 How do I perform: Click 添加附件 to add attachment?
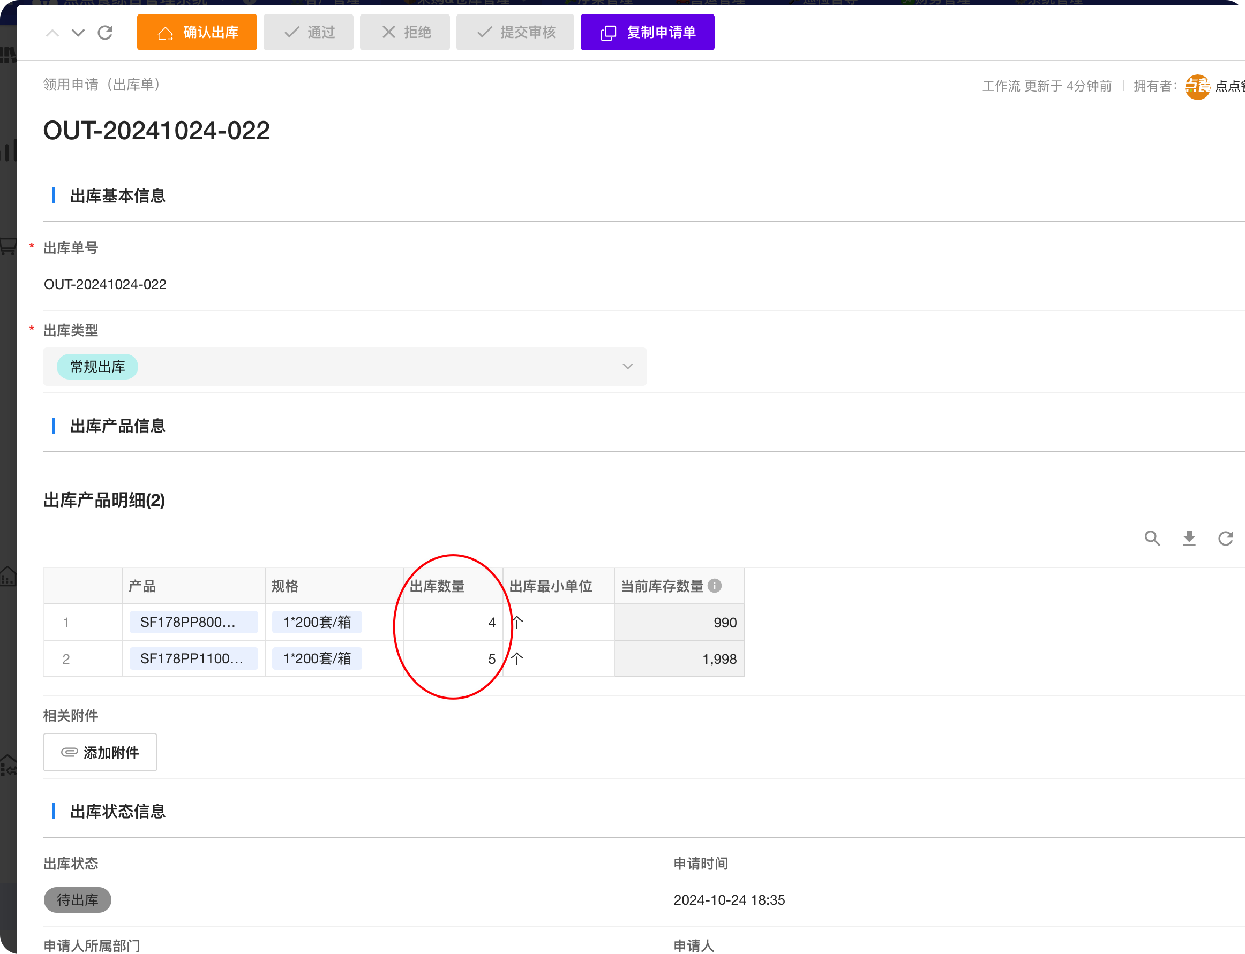click(100, 752)
